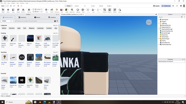Viewport: 186px width, 104px height.
Task: Open the Inventory tab in Toolbox
Action: 22,17
